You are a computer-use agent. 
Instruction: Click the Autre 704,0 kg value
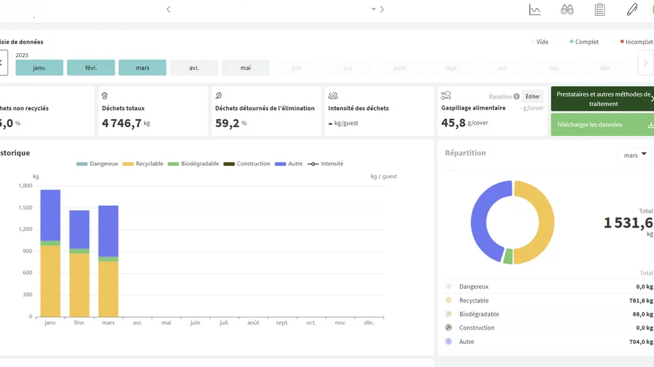641,342
